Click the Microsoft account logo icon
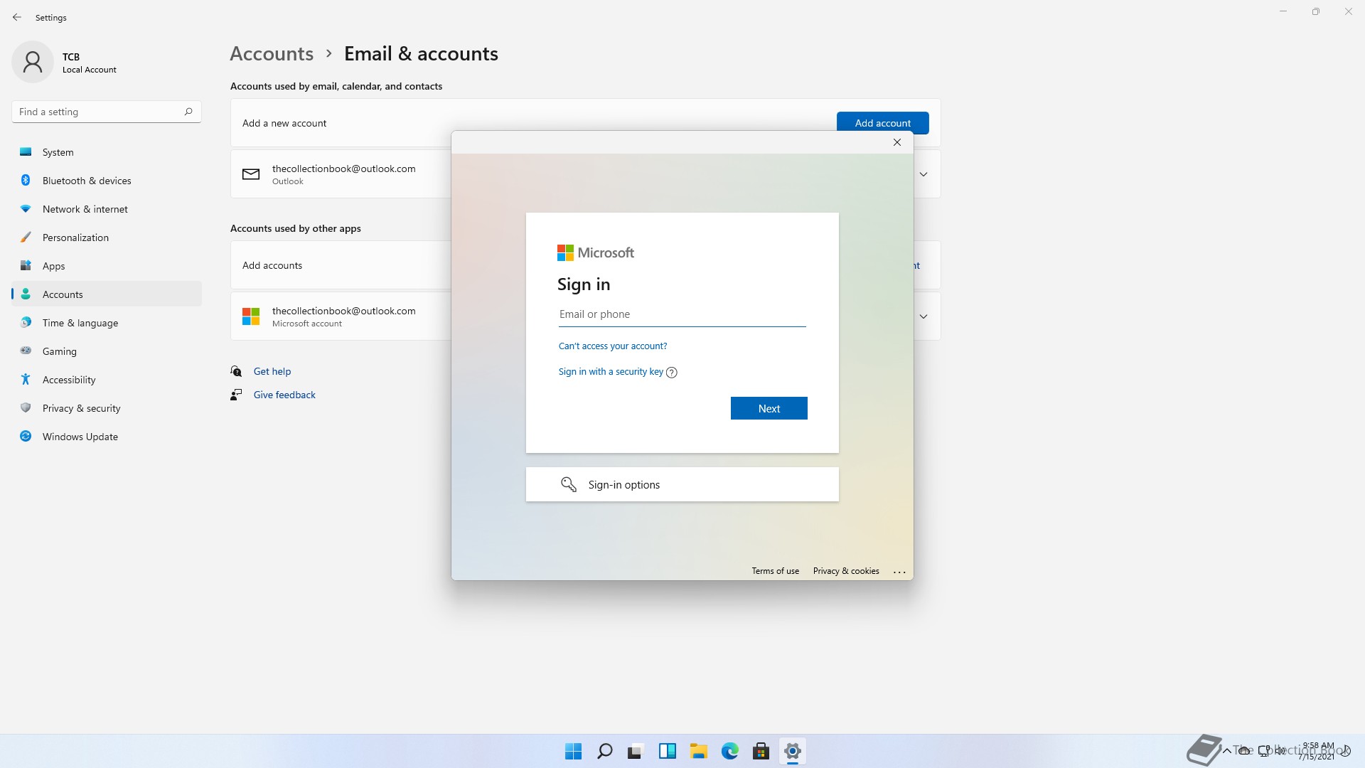 pos(251,316)
